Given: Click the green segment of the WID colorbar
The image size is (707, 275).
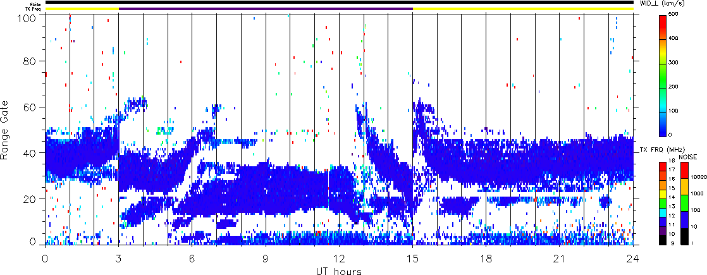Looking at the screenshot, I should pyautogui.click(x=663, y=76).
